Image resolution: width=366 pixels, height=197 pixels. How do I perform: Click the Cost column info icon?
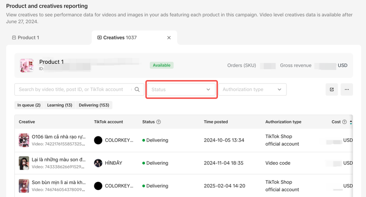pyautogui.click(x=345, y=122)
